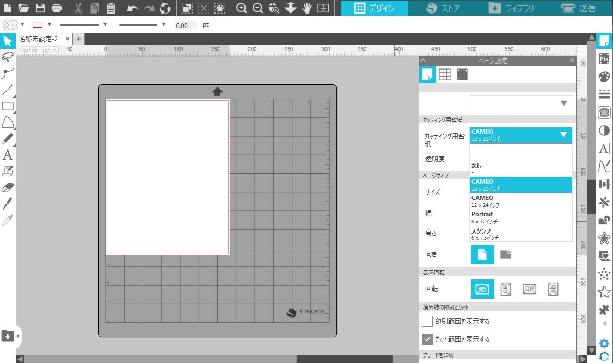Click the horizontal scrollbar thumb
The height and width of the screenshot is (363, 613).
(344, 359)
